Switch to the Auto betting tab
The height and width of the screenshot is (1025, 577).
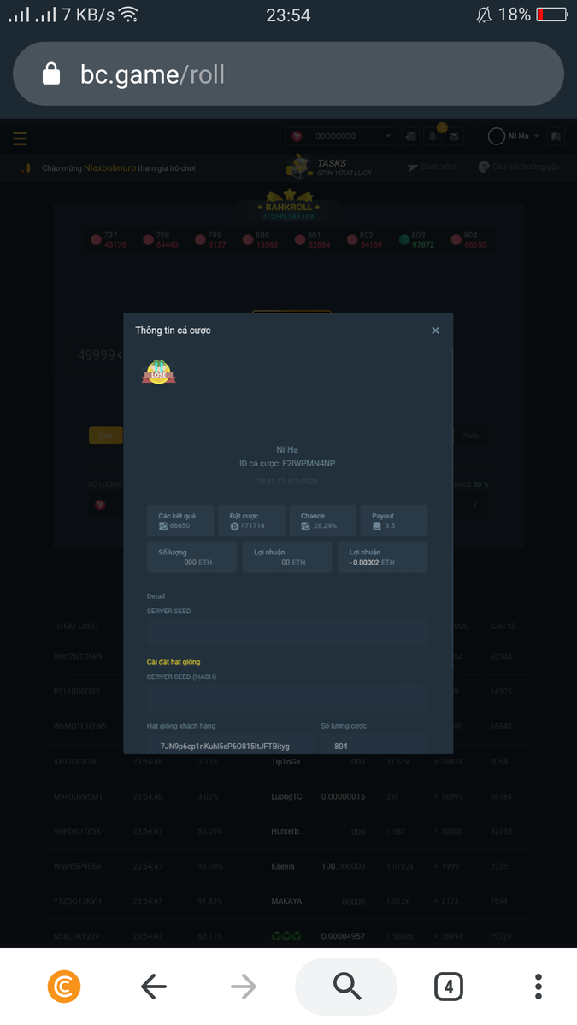coord(471,436)
